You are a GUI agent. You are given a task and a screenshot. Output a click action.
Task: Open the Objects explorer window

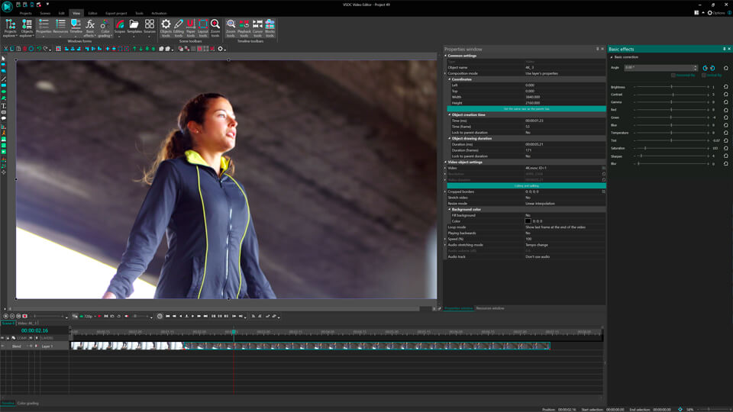pyautogui.click(x=27, y=28)
